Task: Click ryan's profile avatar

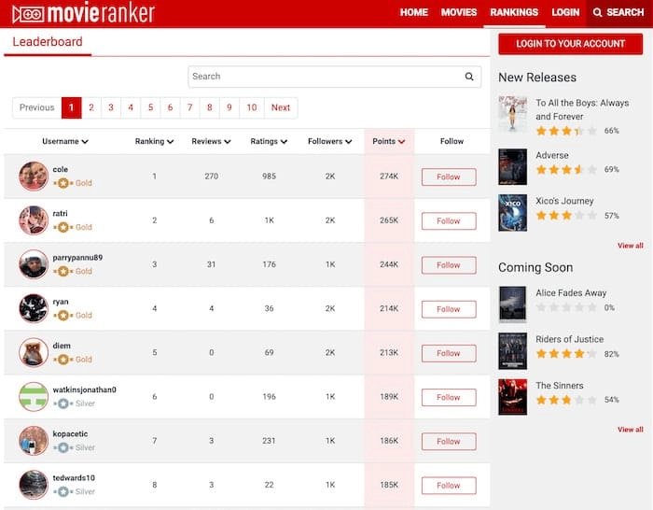Action: (34, 308)
